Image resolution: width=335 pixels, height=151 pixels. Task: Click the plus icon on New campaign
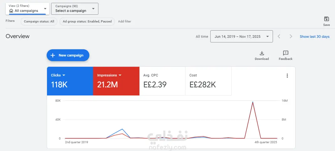[x=53, y=55]
